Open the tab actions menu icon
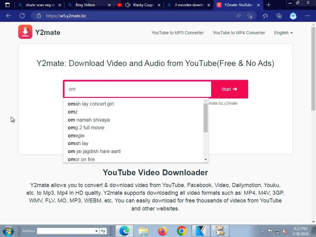 tap(7, 5)
